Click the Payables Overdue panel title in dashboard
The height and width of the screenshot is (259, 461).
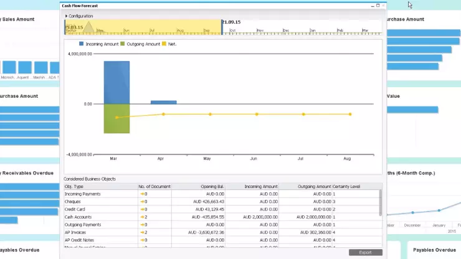pos(435,250)
